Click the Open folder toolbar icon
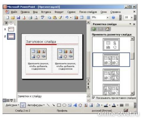 point(13,17)
